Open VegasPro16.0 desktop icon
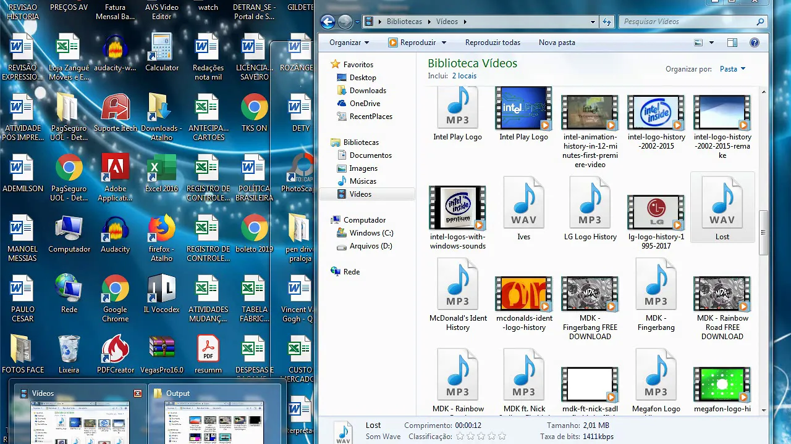The image size is (791, 444). pos(161,355)
